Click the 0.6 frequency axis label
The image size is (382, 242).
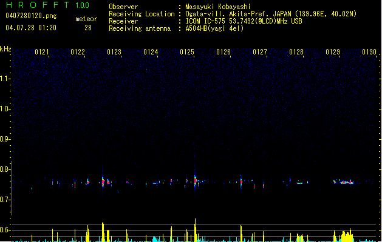(4, 230)
